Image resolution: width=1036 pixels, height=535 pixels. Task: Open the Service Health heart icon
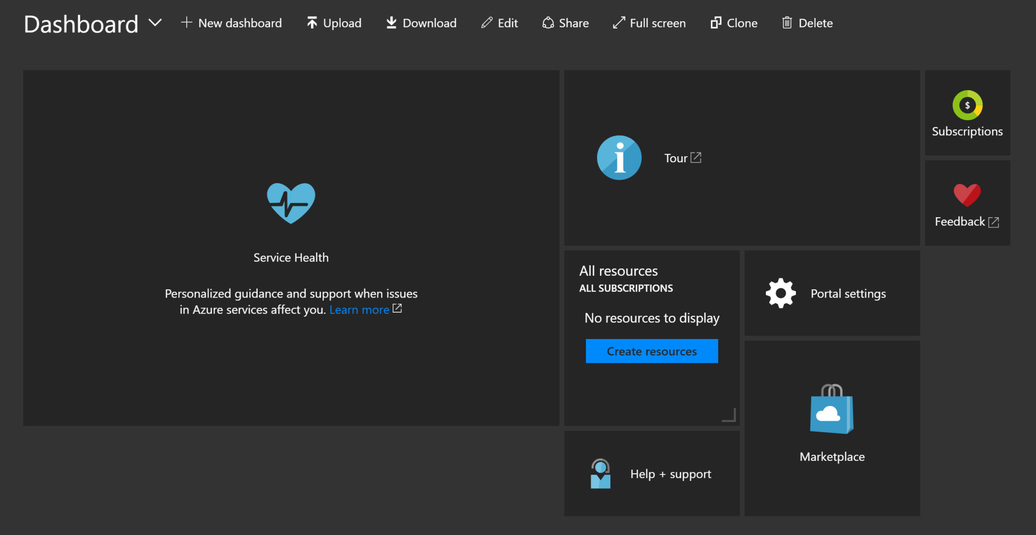click(x=291, y=203)
